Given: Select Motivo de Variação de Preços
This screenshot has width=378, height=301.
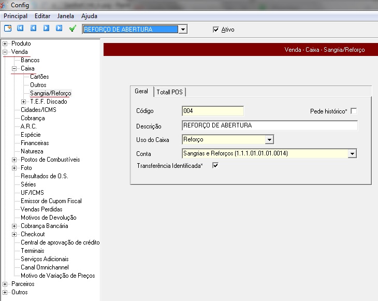Looking at the screenshot, I should pos(58,276).
